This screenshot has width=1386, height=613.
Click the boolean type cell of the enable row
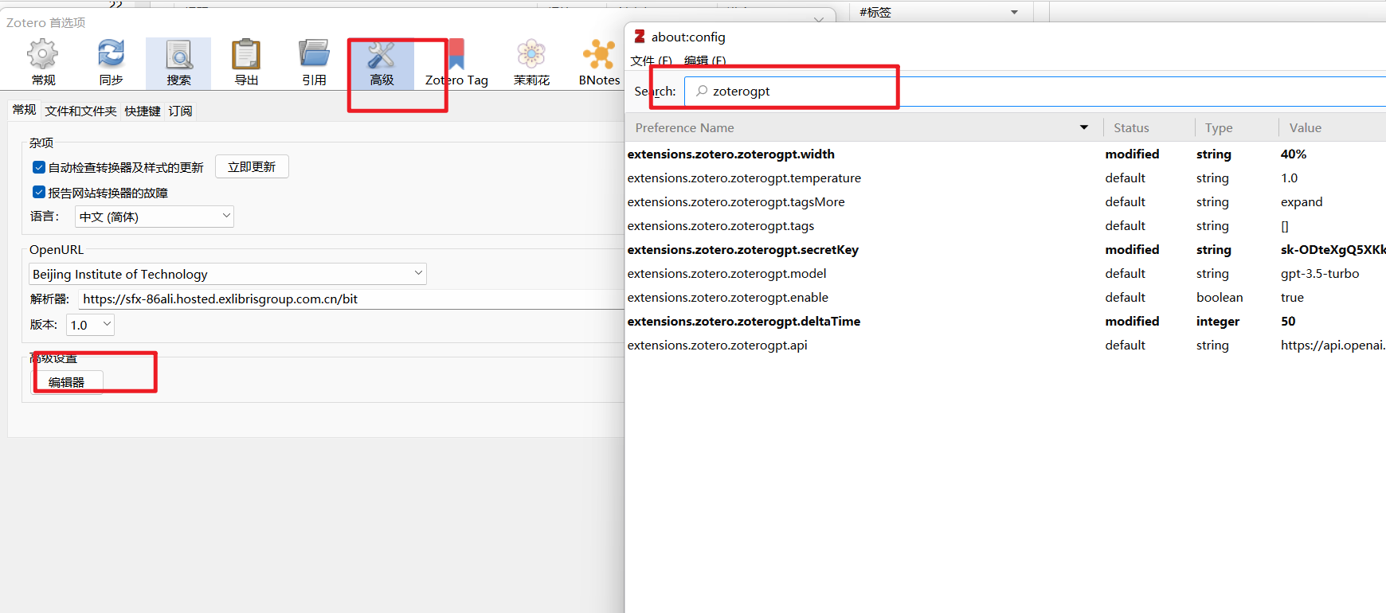pos(1220,297)
